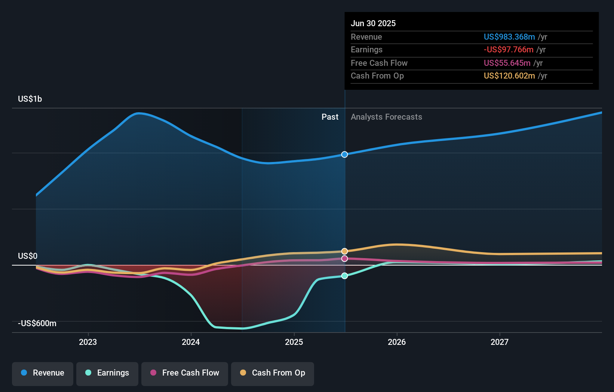Viewport: 614px width, 392px height.
Task: Hide the Free Cash Flow series
Action: click(x=185, y=373)
